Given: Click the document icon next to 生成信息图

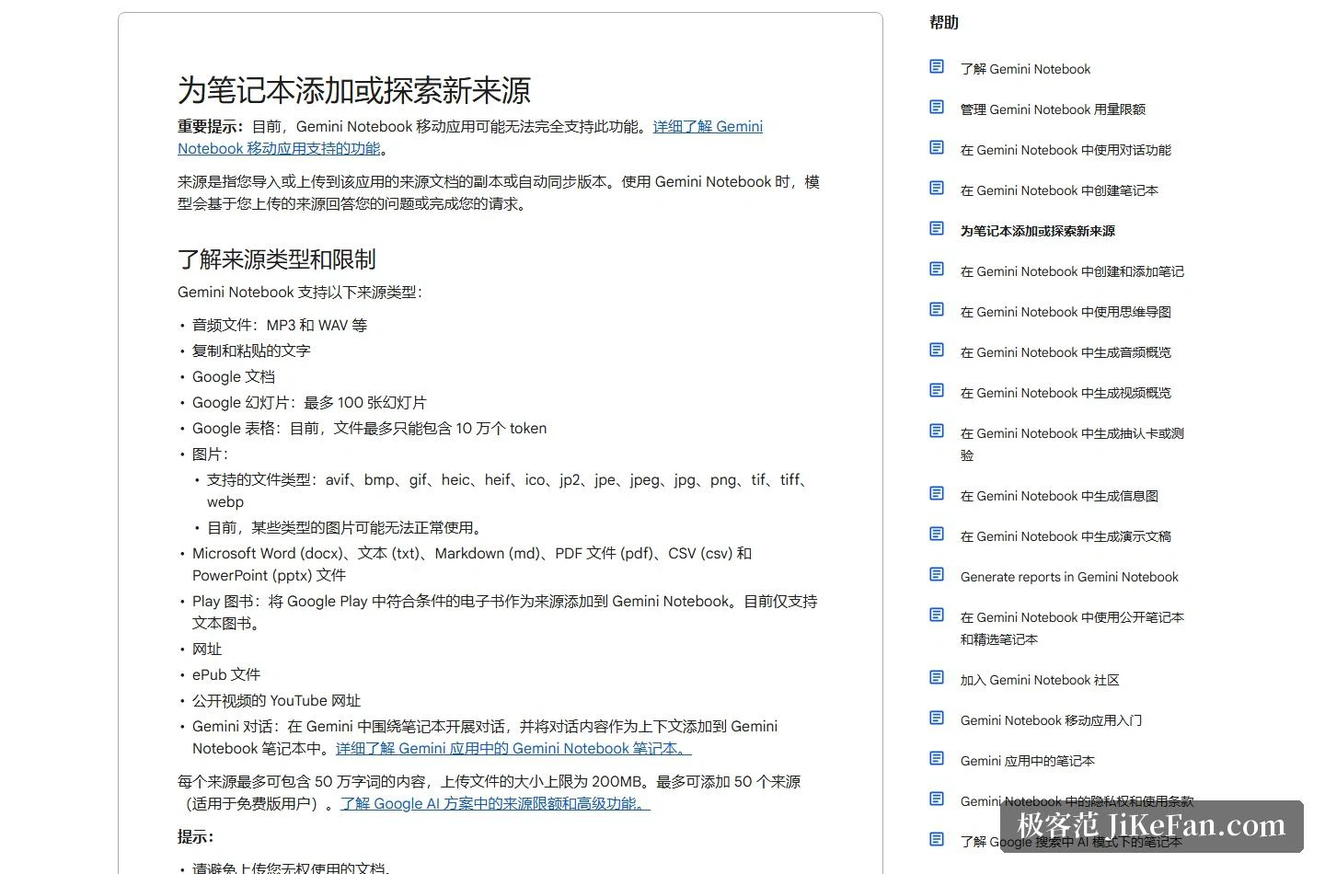Looking at the screenshot, I should [937, 493].
